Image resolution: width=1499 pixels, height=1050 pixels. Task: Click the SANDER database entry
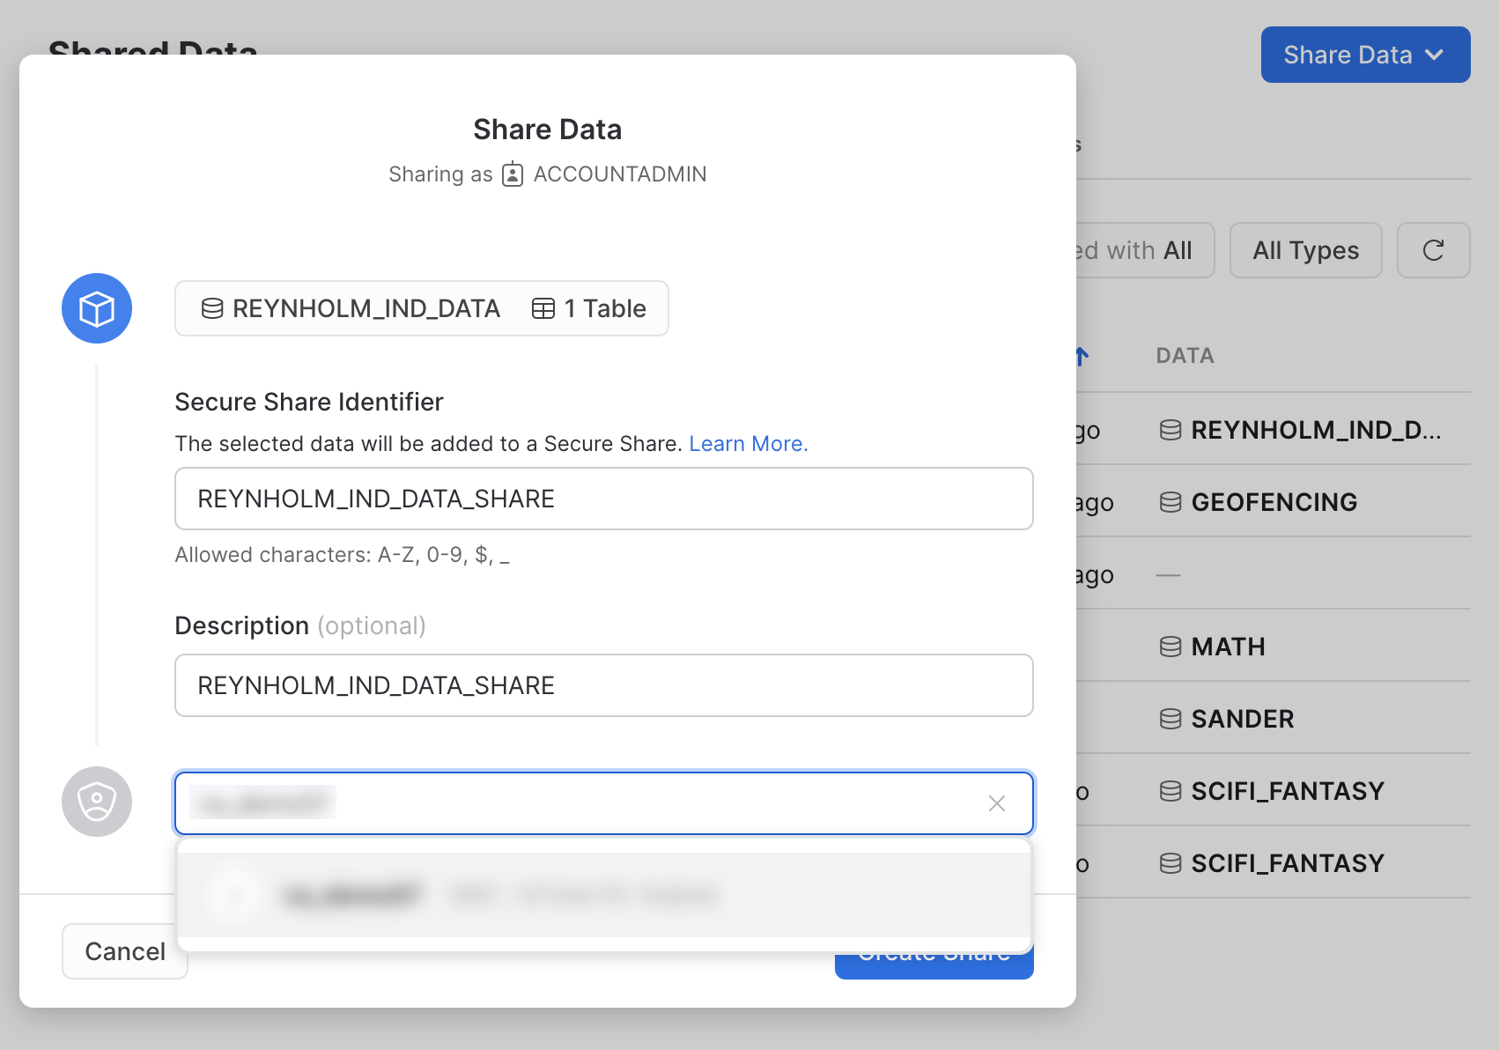point(1242,719)
